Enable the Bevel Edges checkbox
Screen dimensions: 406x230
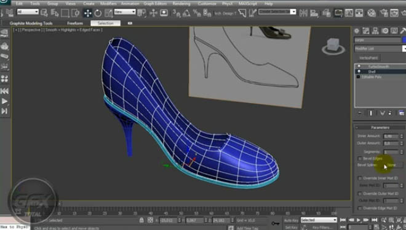coord(360,158)
